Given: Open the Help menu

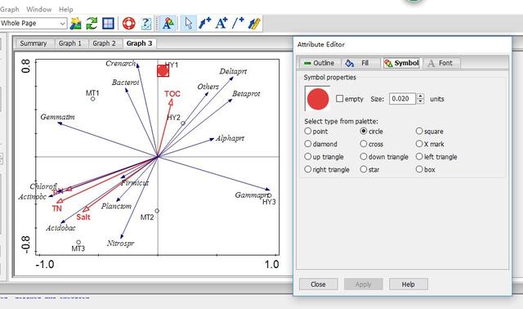Looking at the screenshot, I should coord(65,9).
